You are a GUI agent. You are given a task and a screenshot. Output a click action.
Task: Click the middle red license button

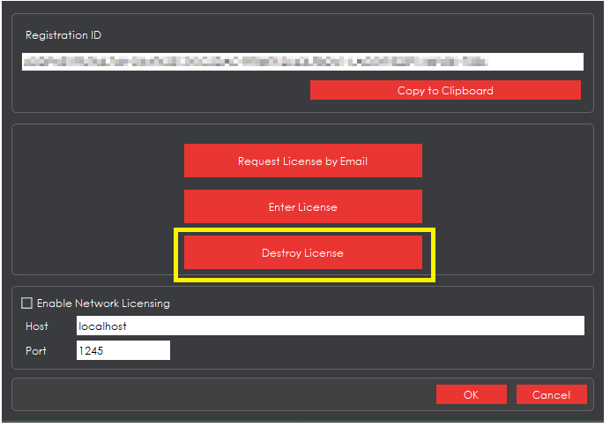point(302,207)
